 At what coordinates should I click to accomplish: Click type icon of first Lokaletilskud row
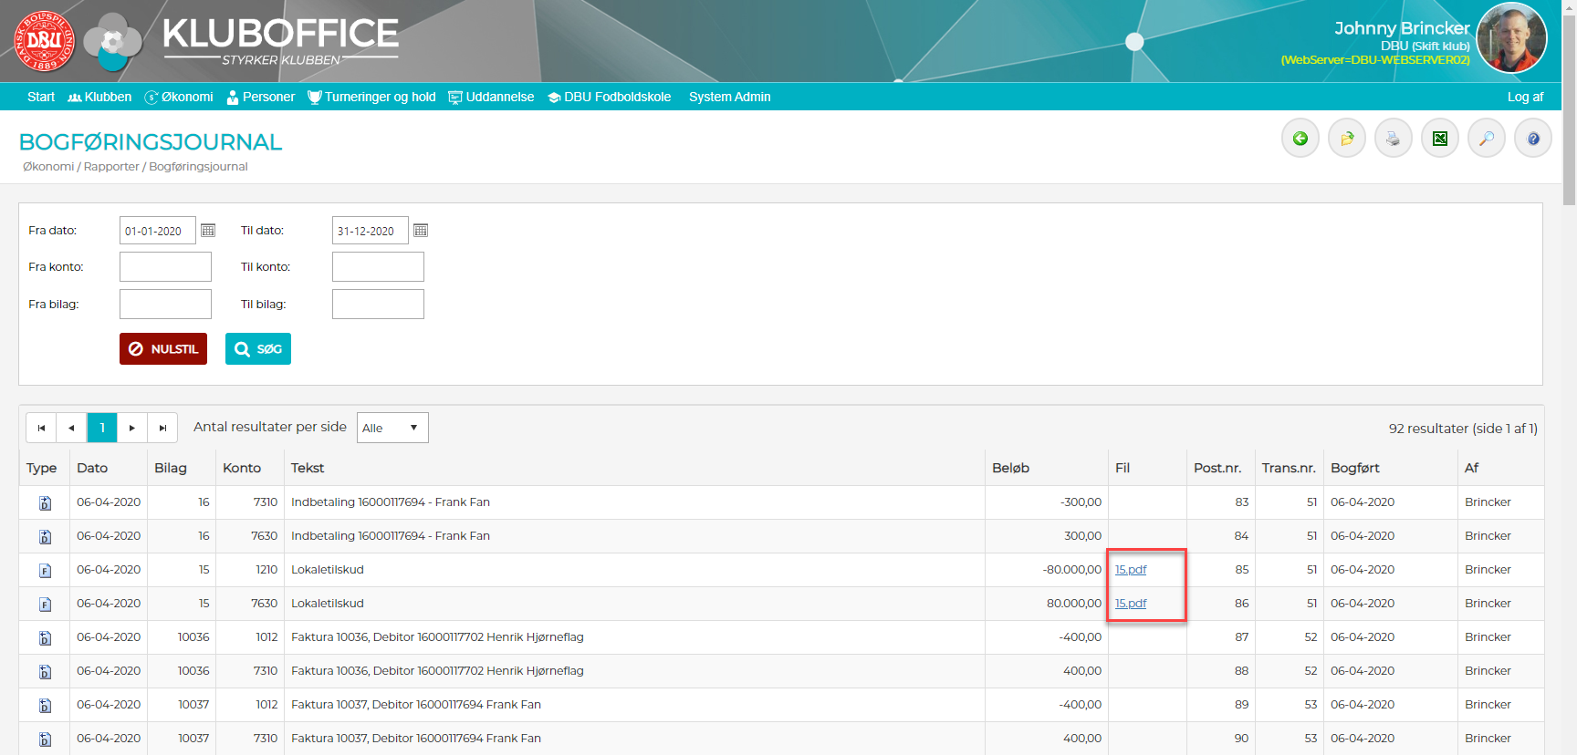[x=45, y=571]
